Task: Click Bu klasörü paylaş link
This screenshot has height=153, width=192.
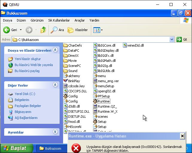Action: click(x=27, y=71)
